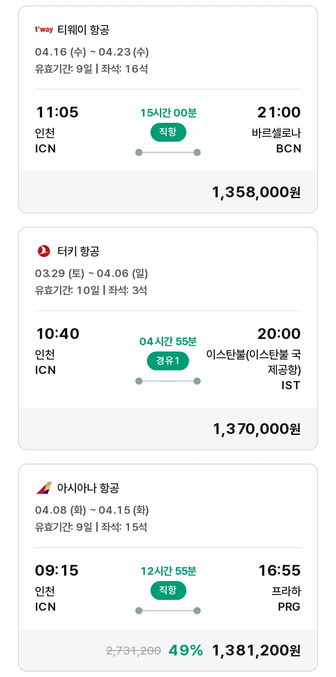
Task: Tap the Turkish Airlines red logo
Action: (x=44, y=251)
